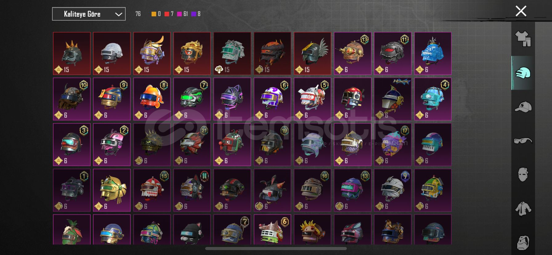Open the backpack category icon
Viewport: 552px width, 255px height.
[523, 243]
